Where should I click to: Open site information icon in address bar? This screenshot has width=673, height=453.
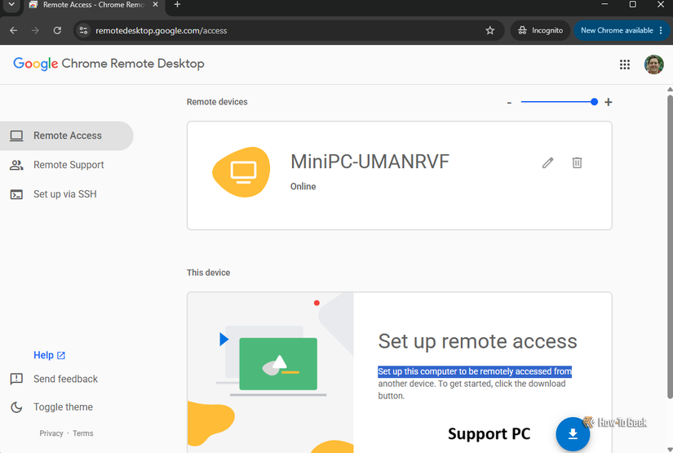coord(84,30)
